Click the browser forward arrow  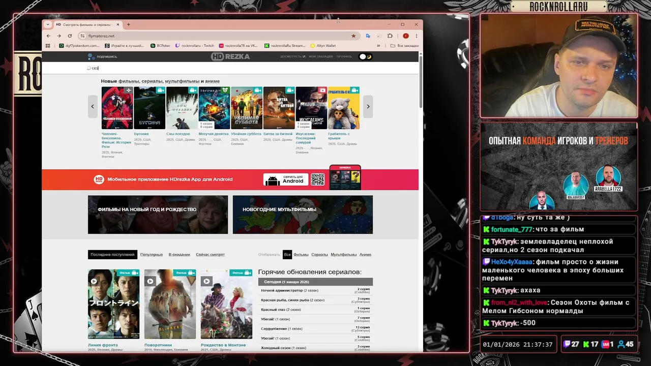pyautogui.click(x=58, y=36)
